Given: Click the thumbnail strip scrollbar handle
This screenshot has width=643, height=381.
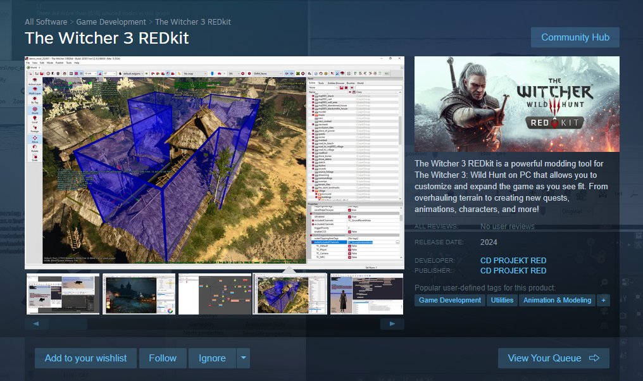Looking at the screenshot, I should [68, 324].
